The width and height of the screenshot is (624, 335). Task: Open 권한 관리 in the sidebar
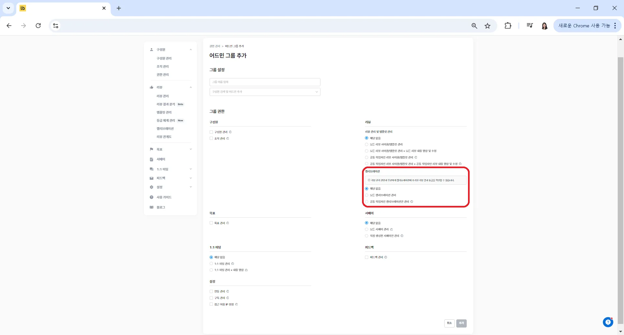point(162,75)
